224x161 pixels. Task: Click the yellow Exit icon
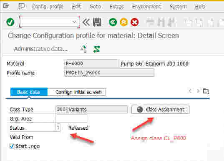(124, 22)
